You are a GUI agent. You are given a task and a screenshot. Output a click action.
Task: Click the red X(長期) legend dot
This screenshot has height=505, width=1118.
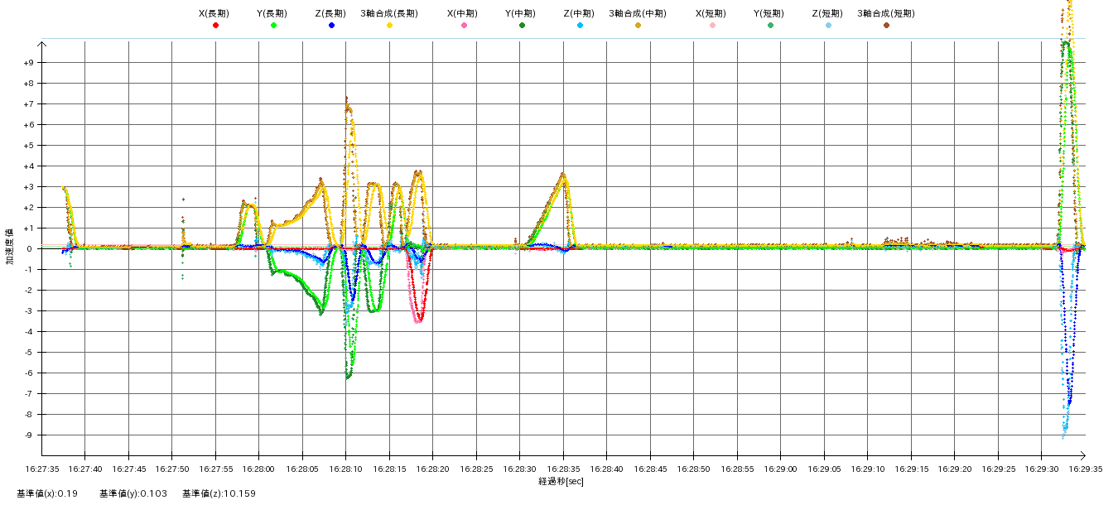[x=215, y=26]
